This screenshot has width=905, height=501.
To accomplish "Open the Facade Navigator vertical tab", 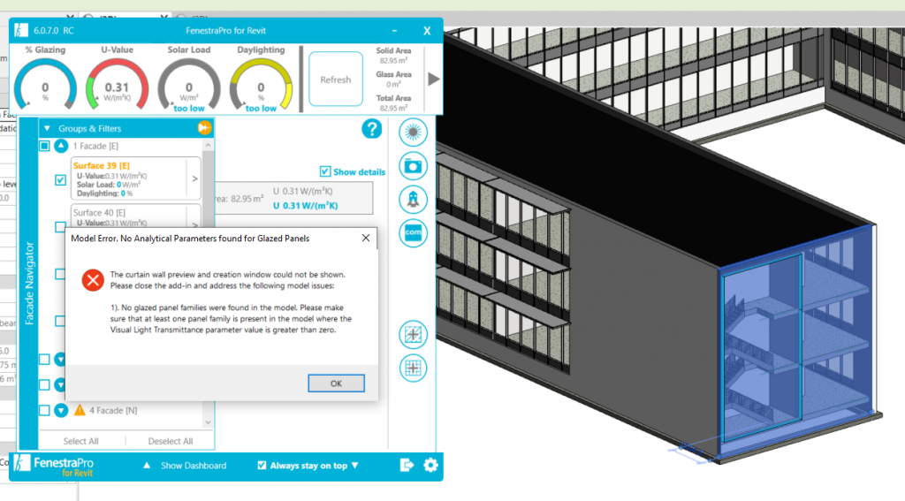I will tap(29, 283).
